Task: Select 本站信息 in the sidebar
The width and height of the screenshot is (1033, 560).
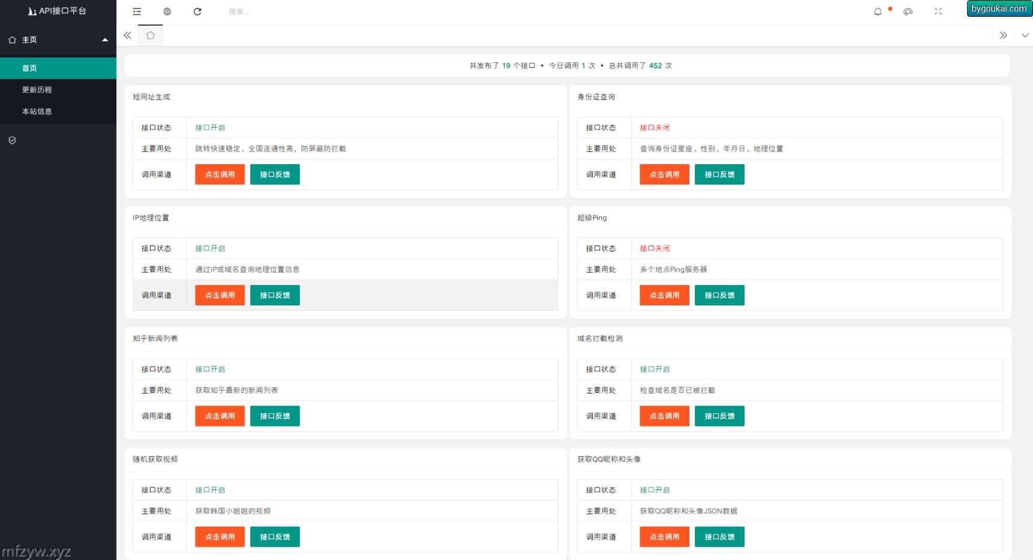Action: tap(37, 111)
